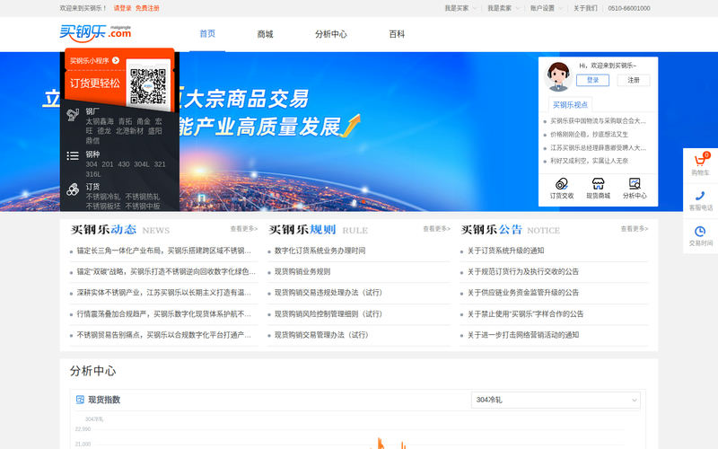This screenshot has height=449, width=718.
Task: Click the mini-program QR code
Action: point(148,86)
